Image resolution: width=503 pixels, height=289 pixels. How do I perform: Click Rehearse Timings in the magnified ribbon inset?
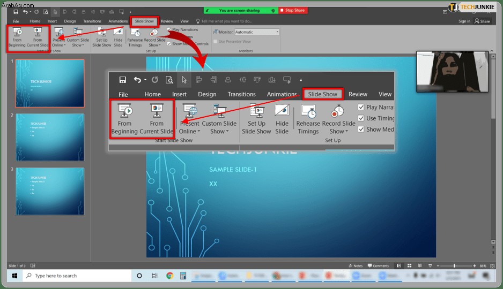[308, 119]
